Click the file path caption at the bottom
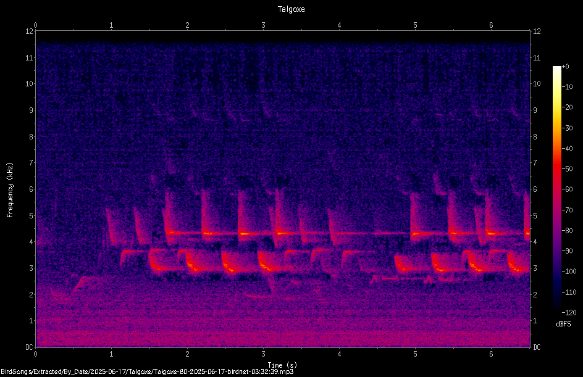 coord(147,371)
